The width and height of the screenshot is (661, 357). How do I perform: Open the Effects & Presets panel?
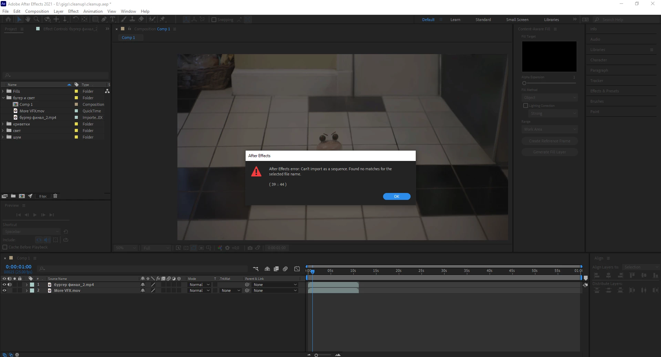click(605, 91)
